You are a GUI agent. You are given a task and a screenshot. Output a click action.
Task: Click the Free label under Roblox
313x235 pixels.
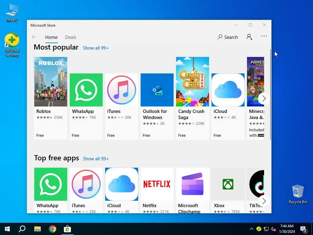click(40, 136)
